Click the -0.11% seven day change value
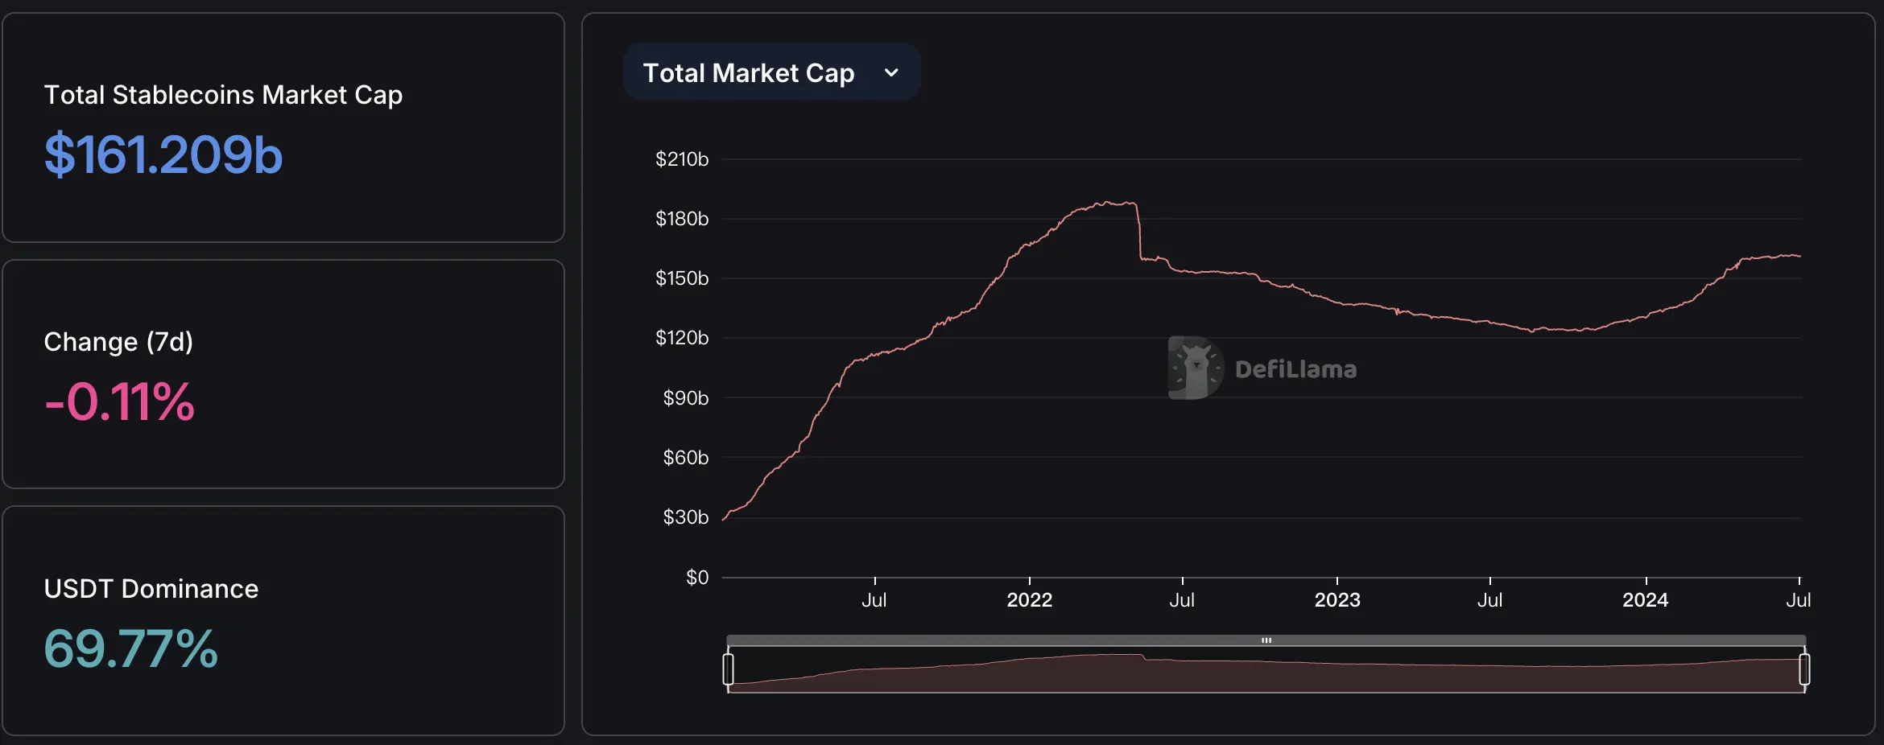Screen dimensions: 1884x745 point(119,401)
